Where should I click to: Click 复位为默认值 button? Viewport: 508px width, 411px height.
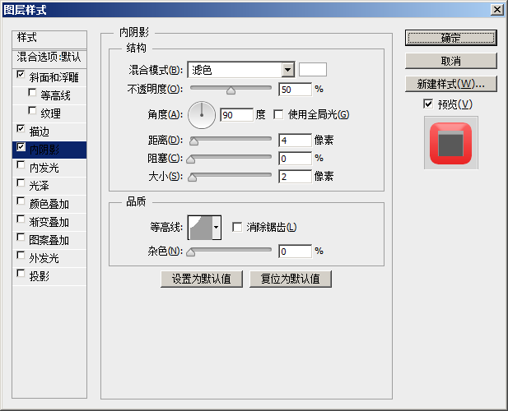click(x=291, y=279)
